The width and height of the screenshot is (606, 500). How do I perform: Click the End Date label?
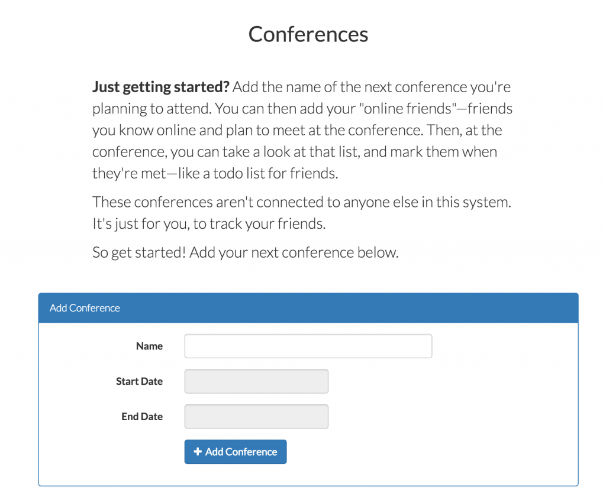point(142,416)
